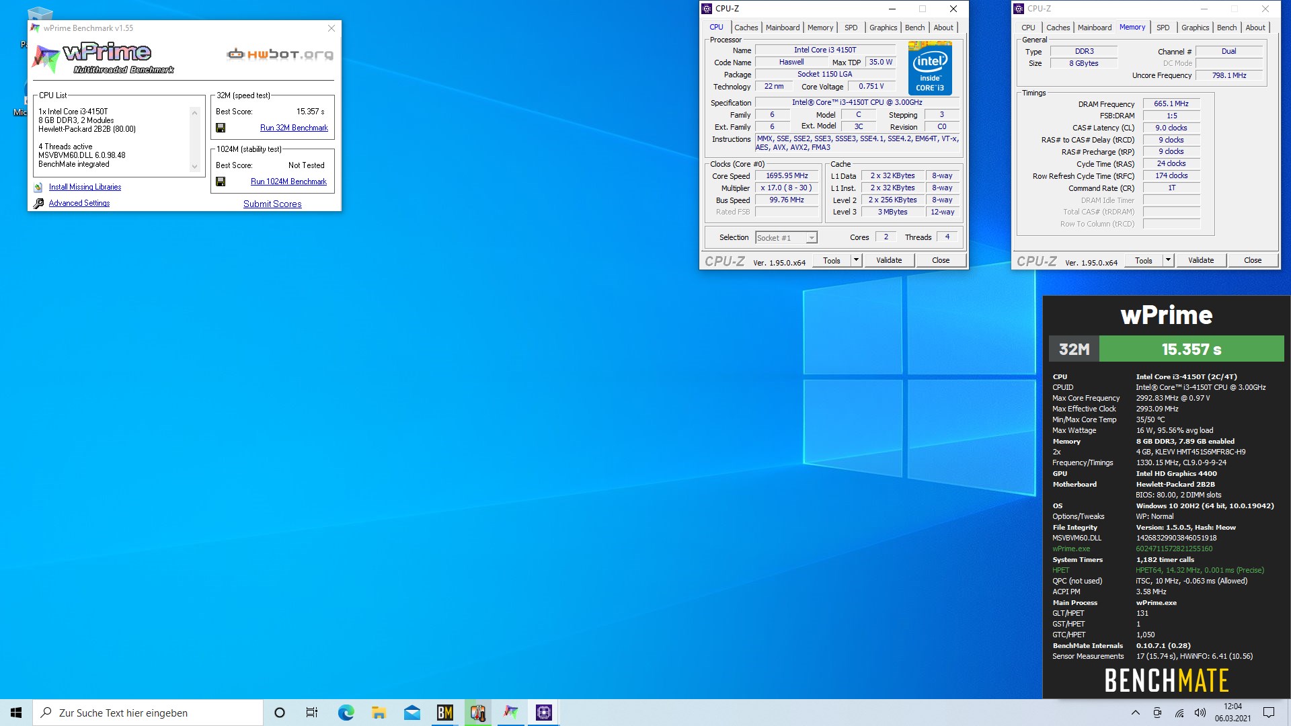The width and height of the screenshot is (1291, 726).
Task: Click the volume speaker icon in tray
Action: 1200,713
